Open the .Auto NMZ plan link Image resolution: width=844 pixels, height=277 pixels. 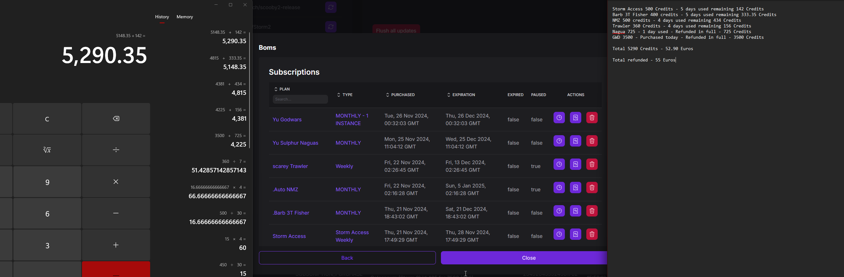(x=285, y=190)
